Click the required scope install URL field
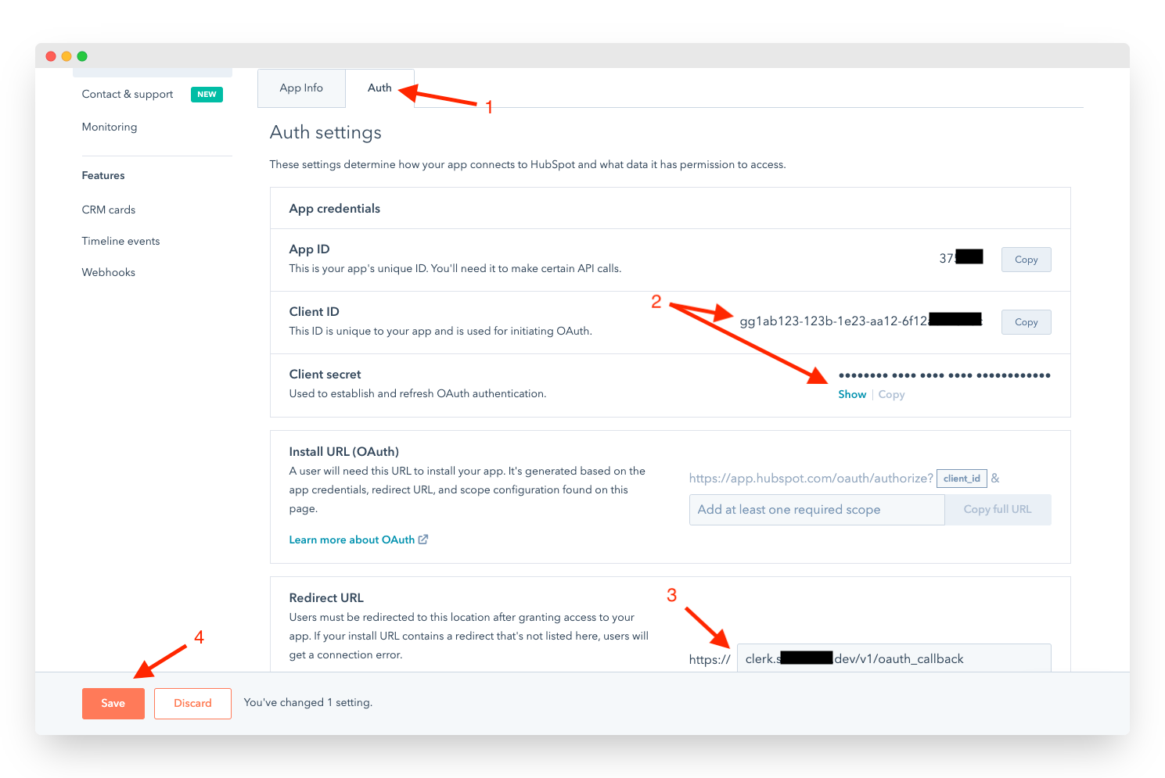1165x778 pixels. click(817, 510)
